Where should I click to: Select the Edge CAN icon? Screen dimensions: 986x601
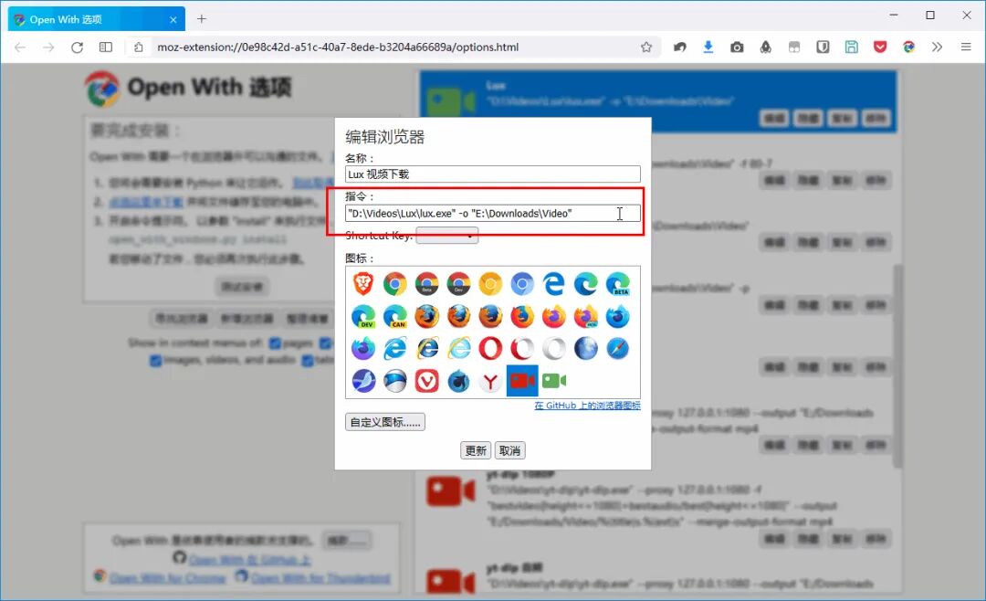[x=395, y=317]
